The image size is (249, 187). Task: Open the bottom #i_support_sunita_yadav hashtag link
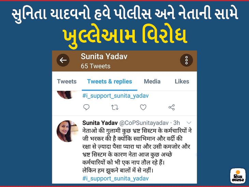tap(115, 178)
